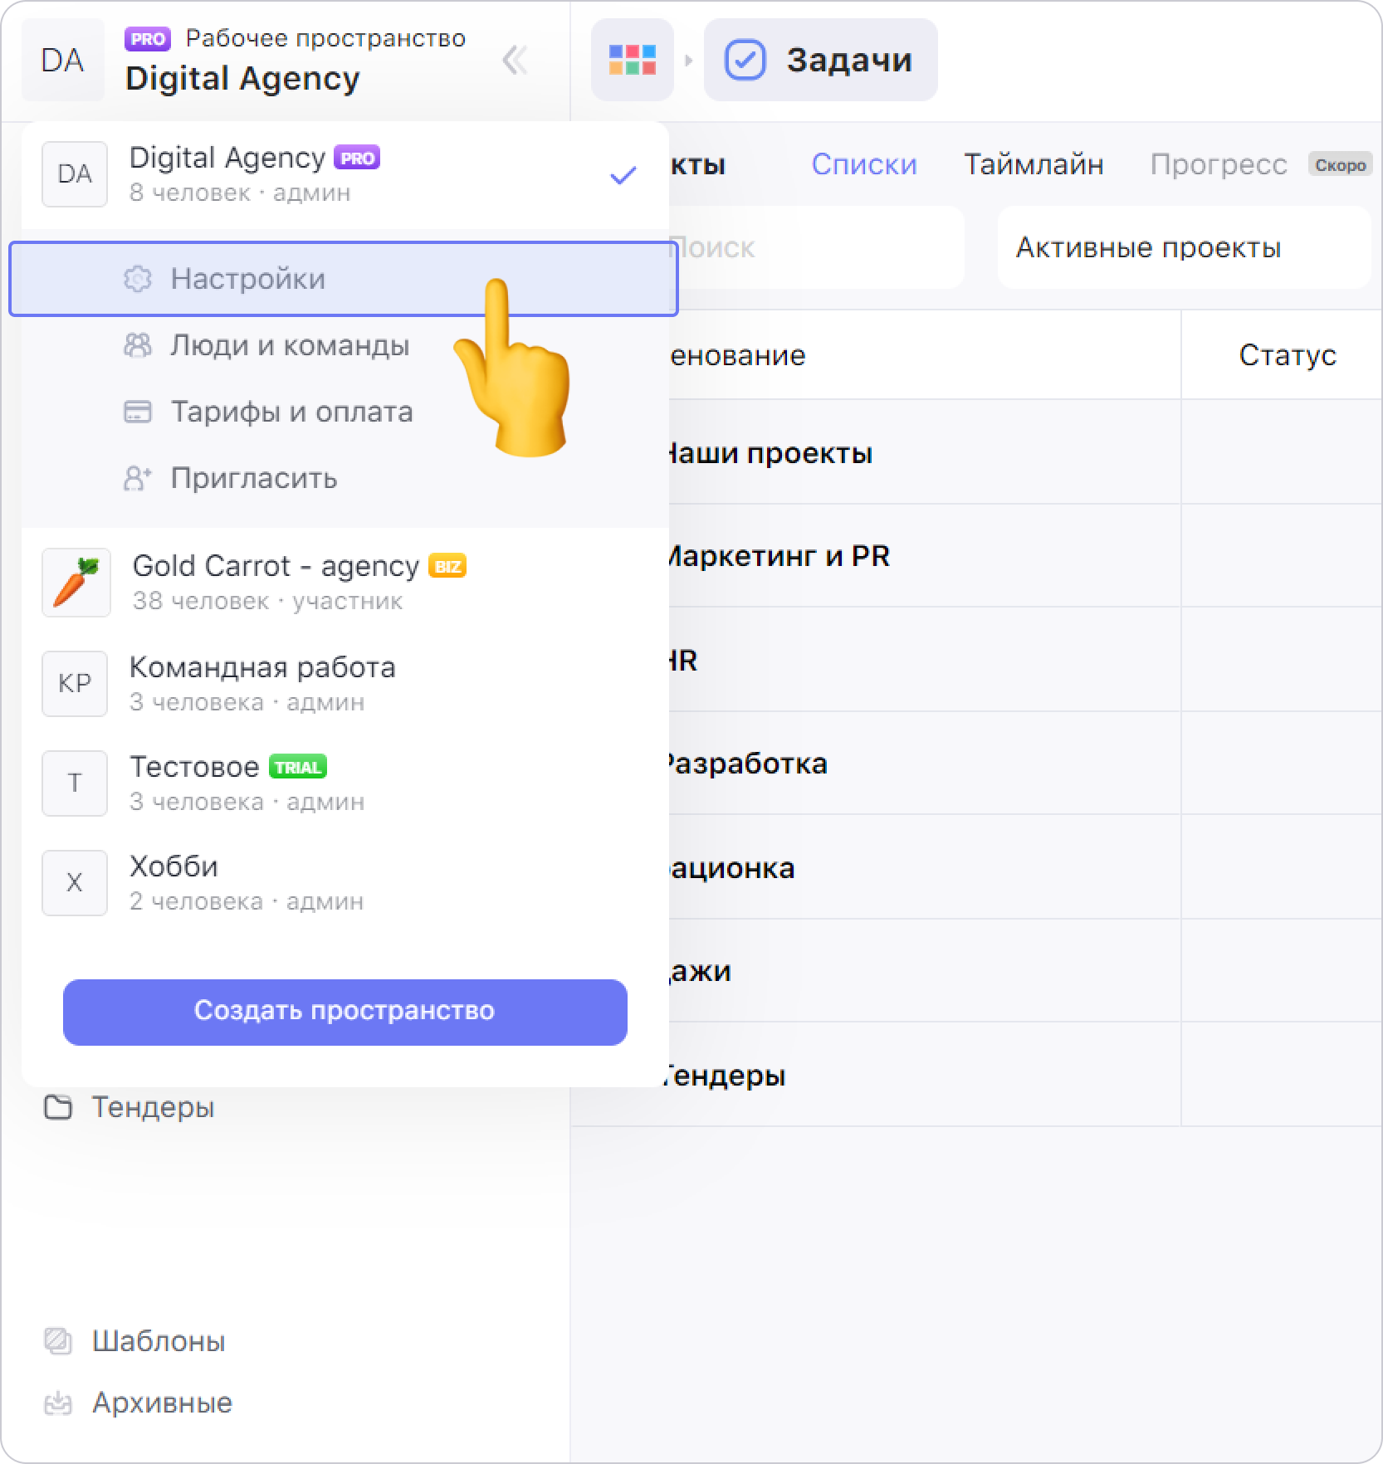This screenshot has width=1383, height=1464.
Task: Click the Archive icon in sidebar
Action: point(57,1403)
